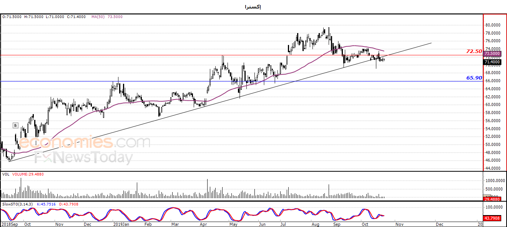The image size is (507, 227).
Task: Click the Mar date axis label
Action: 175,224
